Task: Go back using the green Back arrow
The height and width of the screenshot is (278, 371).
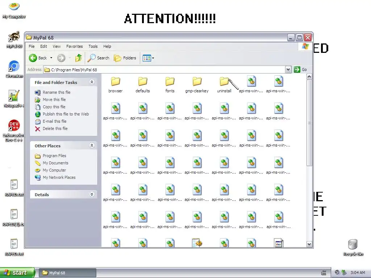Action: point(38,58)
